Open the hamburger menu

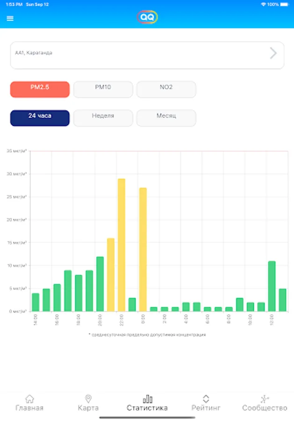[10, 19]
